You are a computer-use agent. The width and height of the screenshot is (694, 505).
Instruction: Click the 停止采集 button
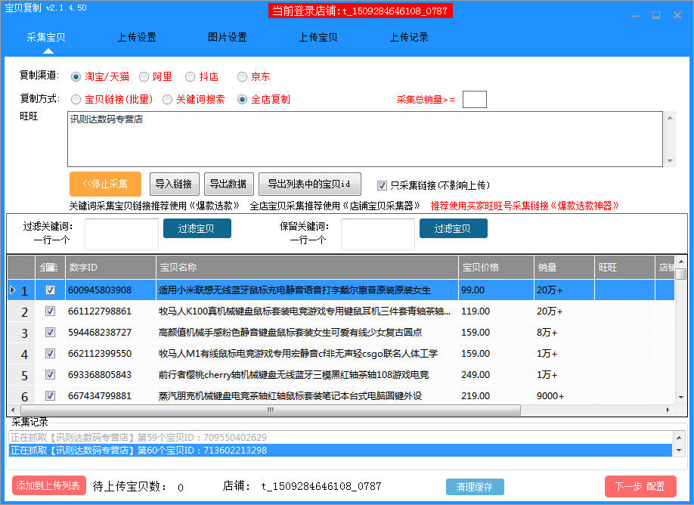pyautogui.click(x=105, y=184)
